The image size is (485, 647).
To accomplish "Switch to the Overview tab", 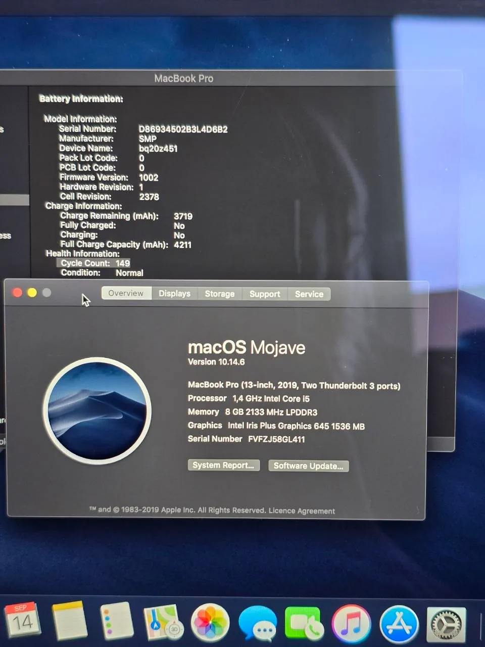I will tap(126, 293).
